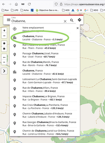Open the ADS bookmarks folder

(66, 10)
